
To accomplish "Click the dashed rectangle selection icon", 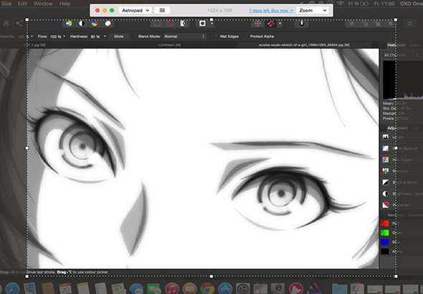I will (x=157, y=24).
